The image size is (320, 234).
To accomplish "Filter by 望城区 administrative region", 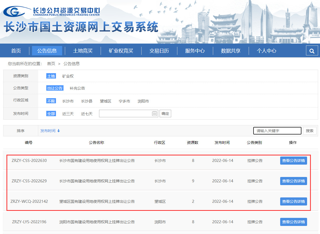I will click(106, 101).
